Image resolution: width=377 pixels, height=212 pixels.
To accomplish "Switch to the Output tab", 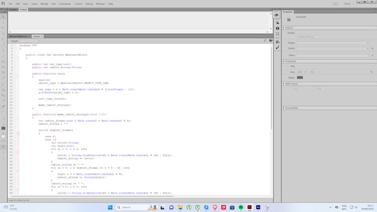I will point(23,9).
